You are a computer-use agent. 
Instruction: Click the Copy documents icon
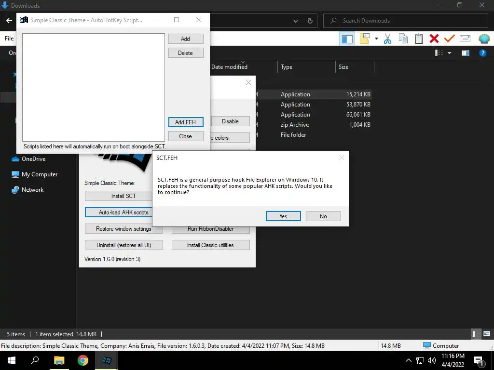point(403,39)
